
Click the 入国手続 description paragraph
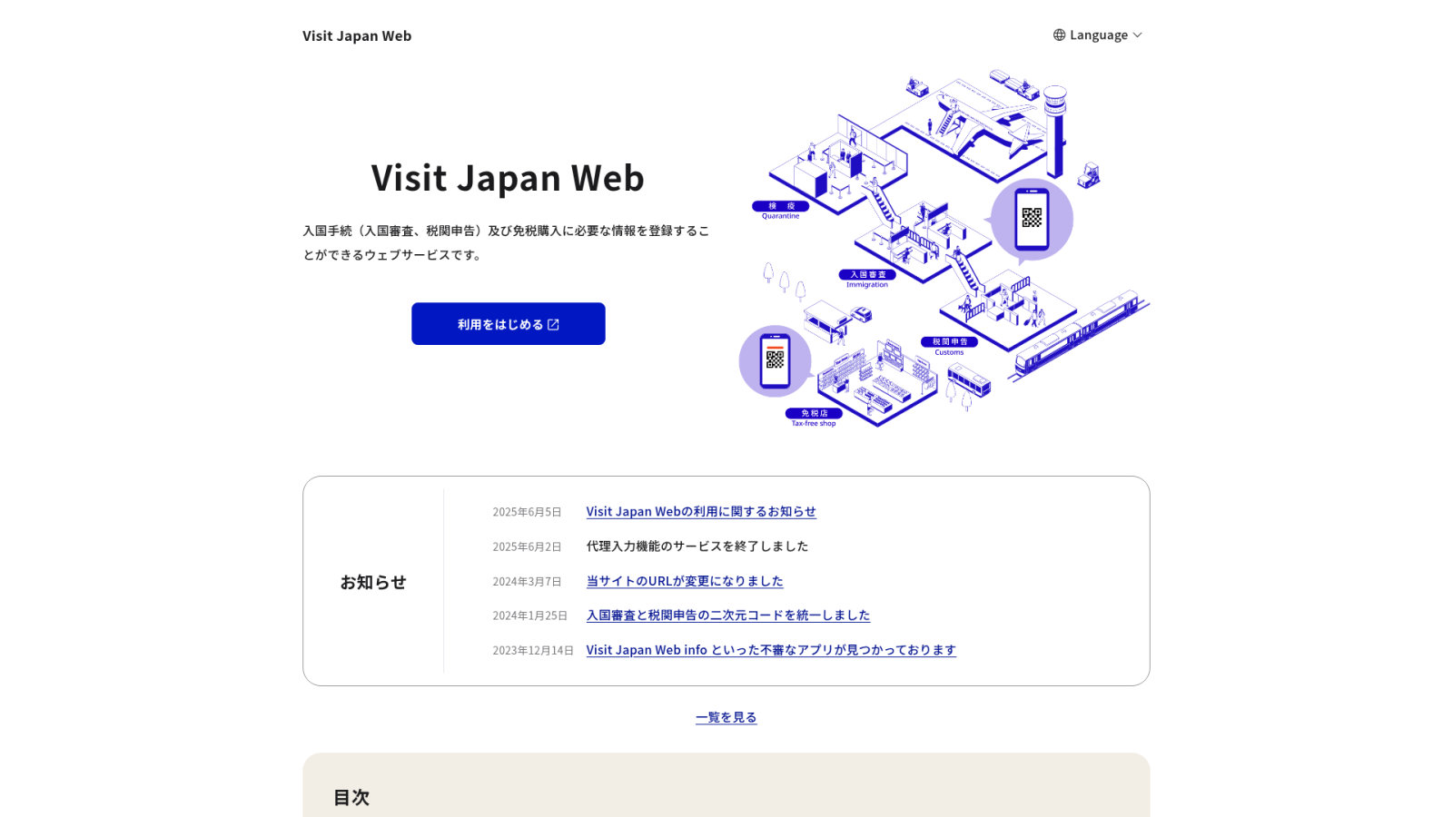(x=507, y=242)
